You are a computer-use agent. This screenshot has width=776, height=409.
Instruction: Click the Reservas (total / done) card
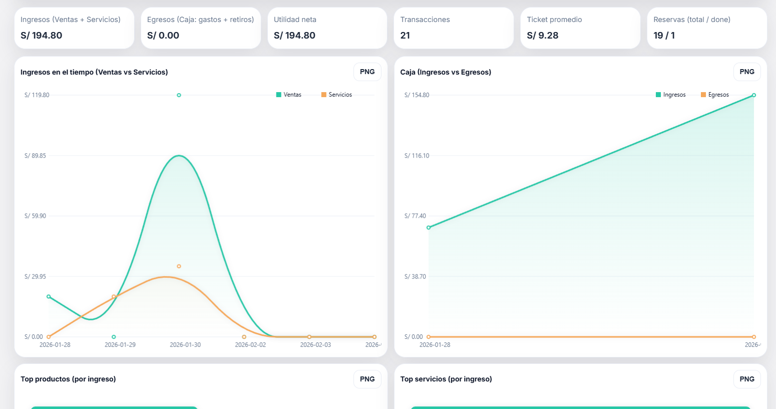[706, 28]
